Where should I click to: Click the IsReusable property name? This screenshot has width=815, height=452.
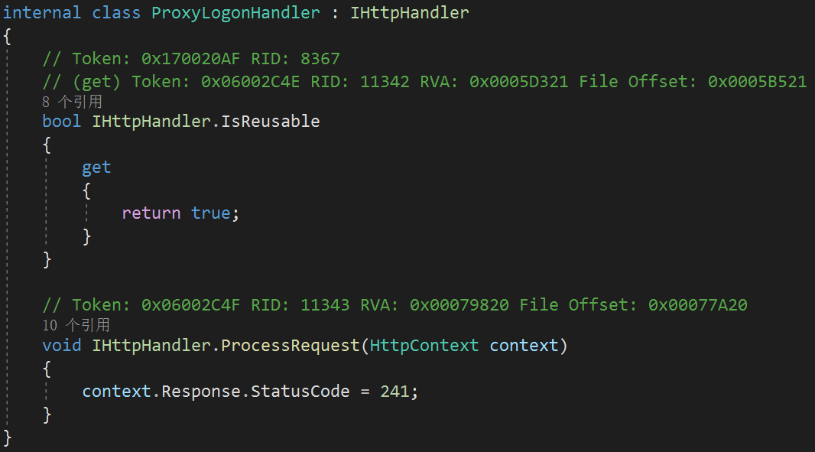point(271,121)
